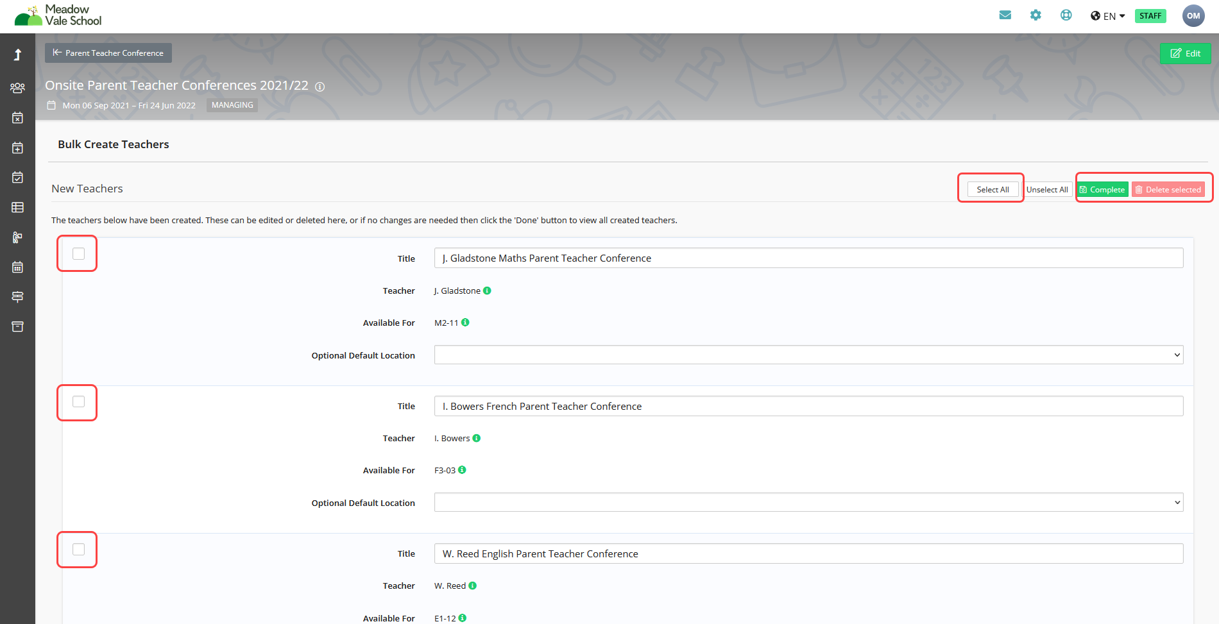Open the OM user avatar menu
The width and height of the screenshot is (1219, 624).
pos(1193,16)
